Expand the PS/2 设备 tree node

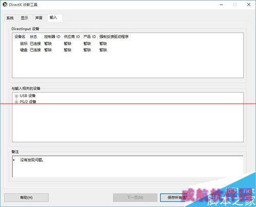16,102
